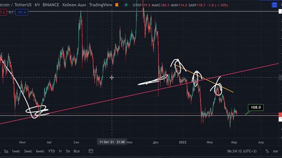This screenshot has width=282, height=158.
Task: Click the Хейкен Аши chart type label
Action: 74,5
